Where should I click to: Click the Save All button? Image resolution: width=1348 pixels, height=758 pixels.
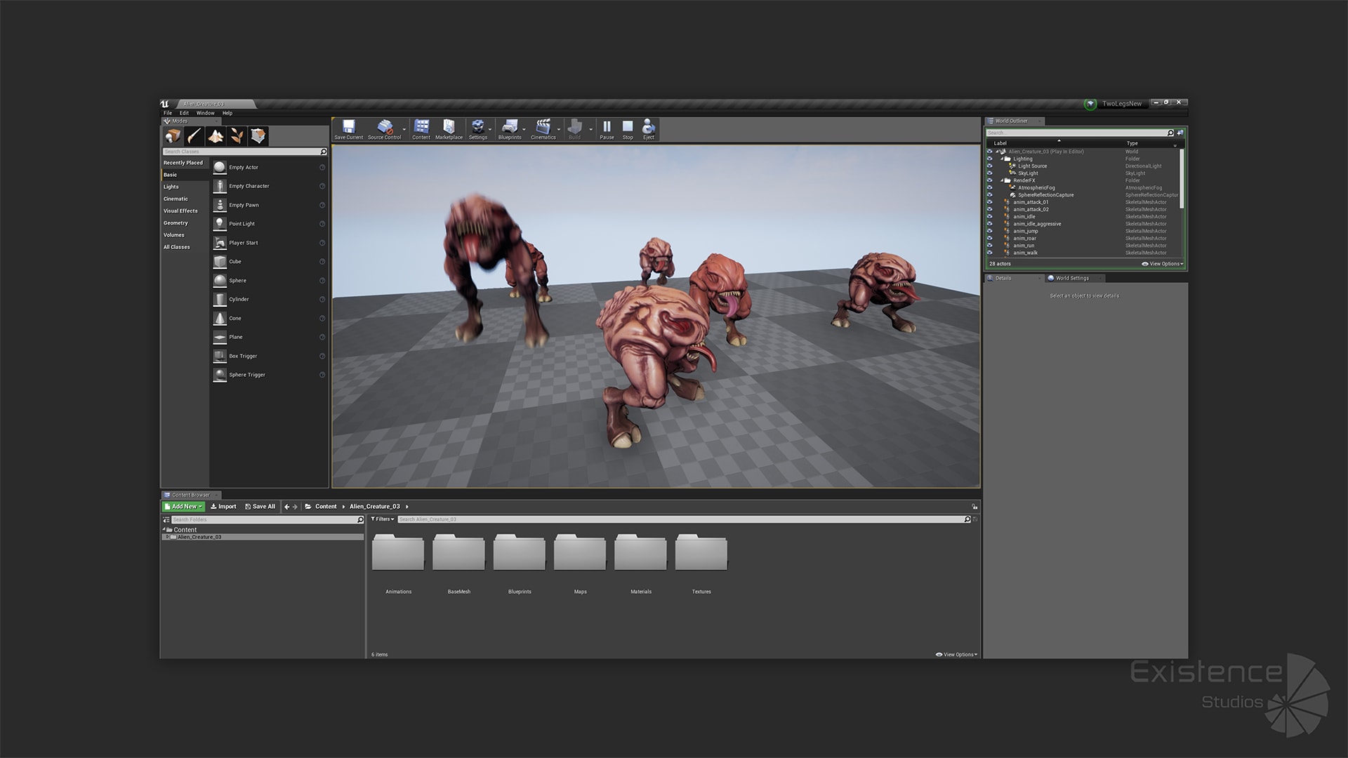click(x=260, y=506)
